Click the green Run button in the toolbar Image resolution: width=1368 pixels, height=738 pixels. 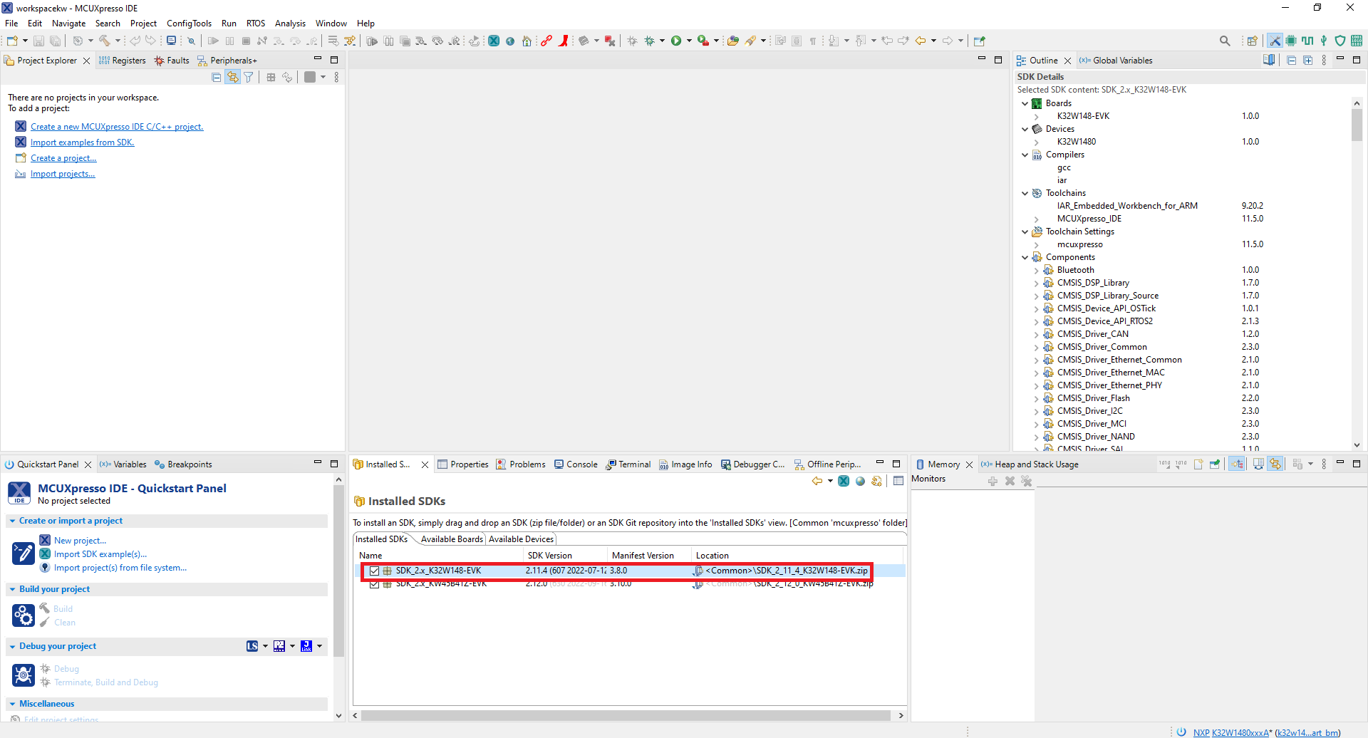tap(676, 41)
